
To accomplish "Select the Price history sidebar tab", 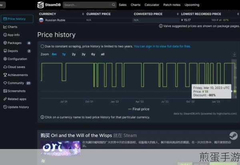I will tap(17, 19).
